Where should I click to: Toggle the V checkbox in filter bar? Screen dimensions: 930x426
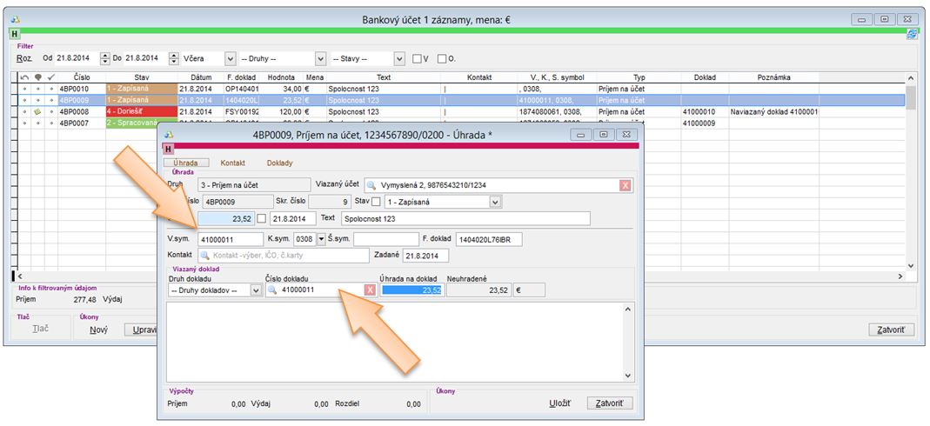click(417, 59)
